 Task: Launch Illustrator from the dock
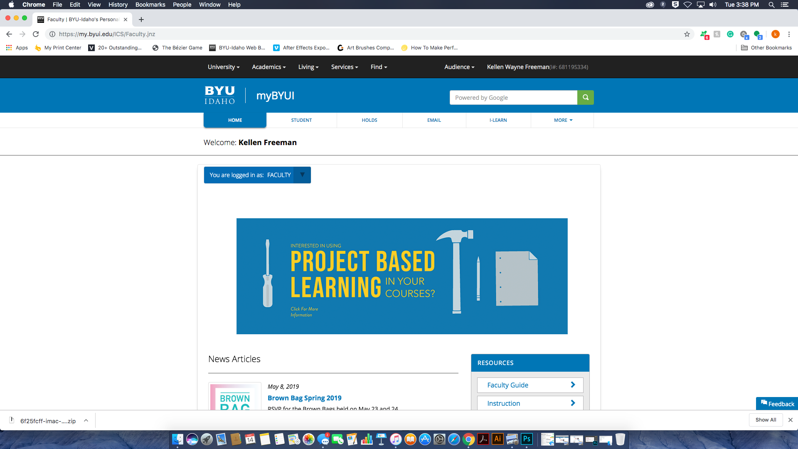click(498, 439)
